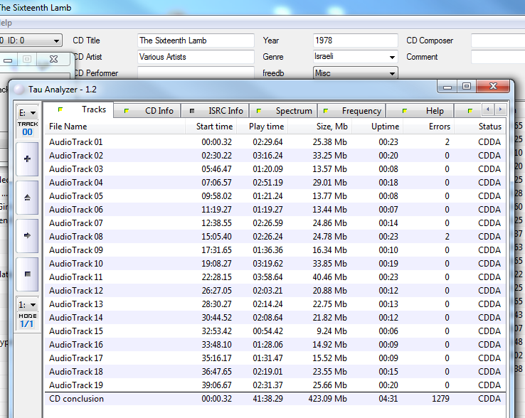
Task: Select the AudioTrack 02 row
Action: pyautogui.click(x=275, y=156)
